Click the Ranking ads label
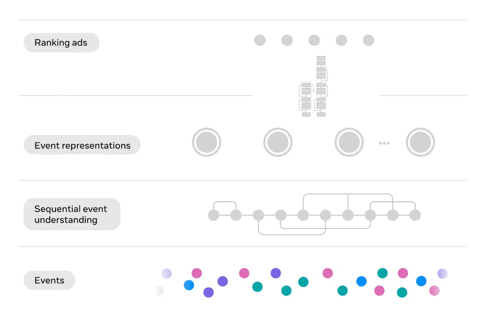Screen dimensions: 485x323 pos(61,42)
